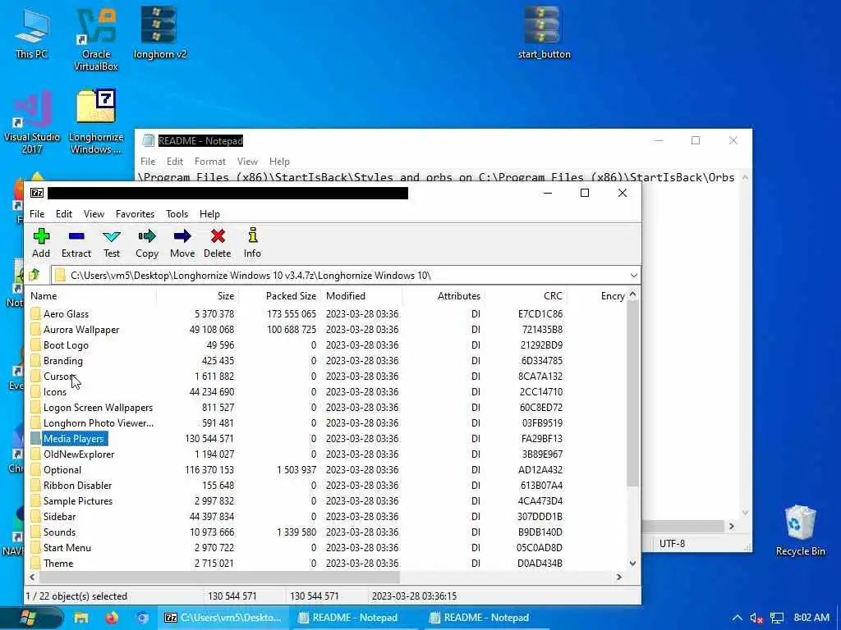Click the network tray icon
This screenshot has height=630, width=841.
pos(776,619)
